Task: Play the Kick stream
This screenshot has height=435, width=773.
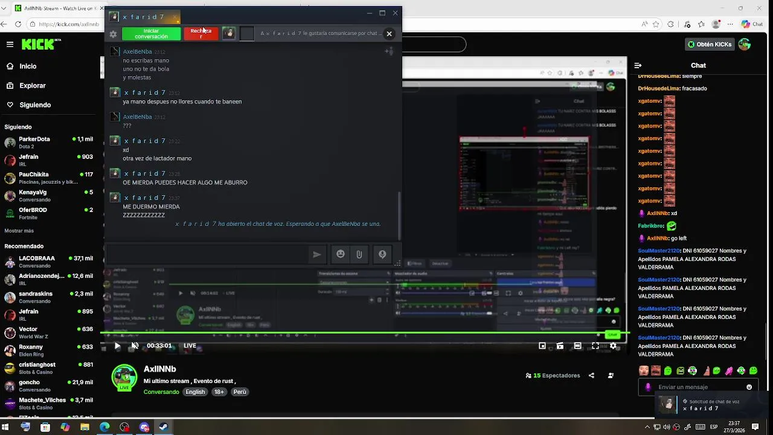Action: click(x=117, y=346)
